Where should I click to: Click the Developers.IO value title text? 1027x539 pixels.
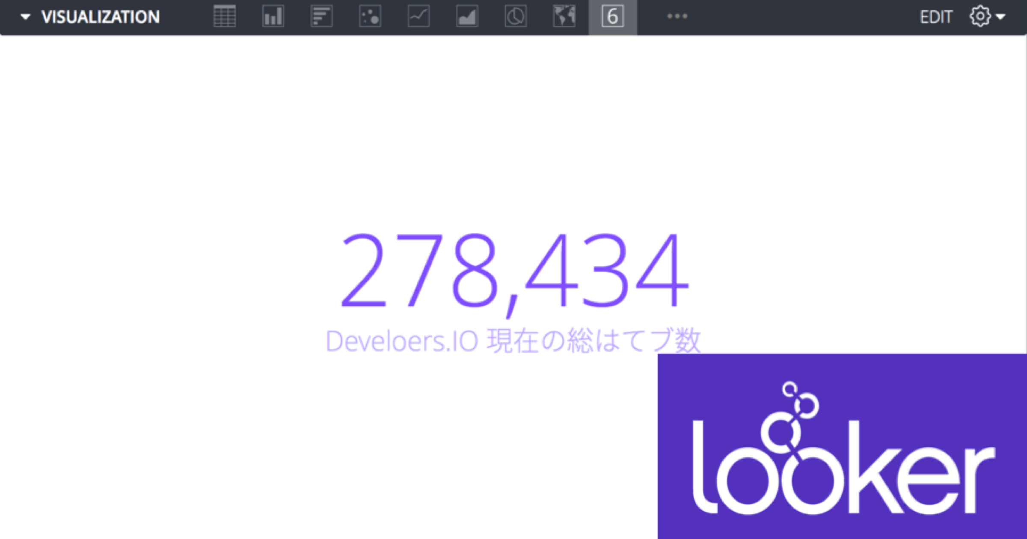(513, 341)
